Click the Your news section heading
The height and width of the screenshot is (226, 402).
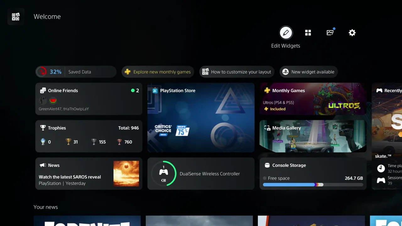click(46, 207)
